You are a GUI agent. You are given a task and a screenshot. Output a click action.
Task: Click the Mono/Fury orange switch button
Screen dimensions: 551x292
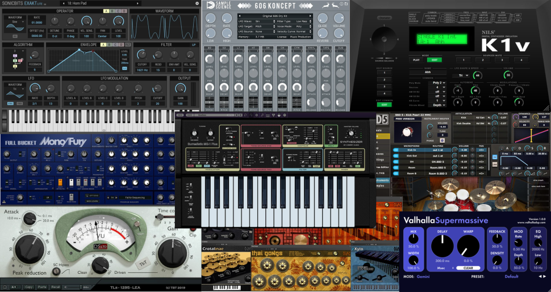[x=60, y=182]
